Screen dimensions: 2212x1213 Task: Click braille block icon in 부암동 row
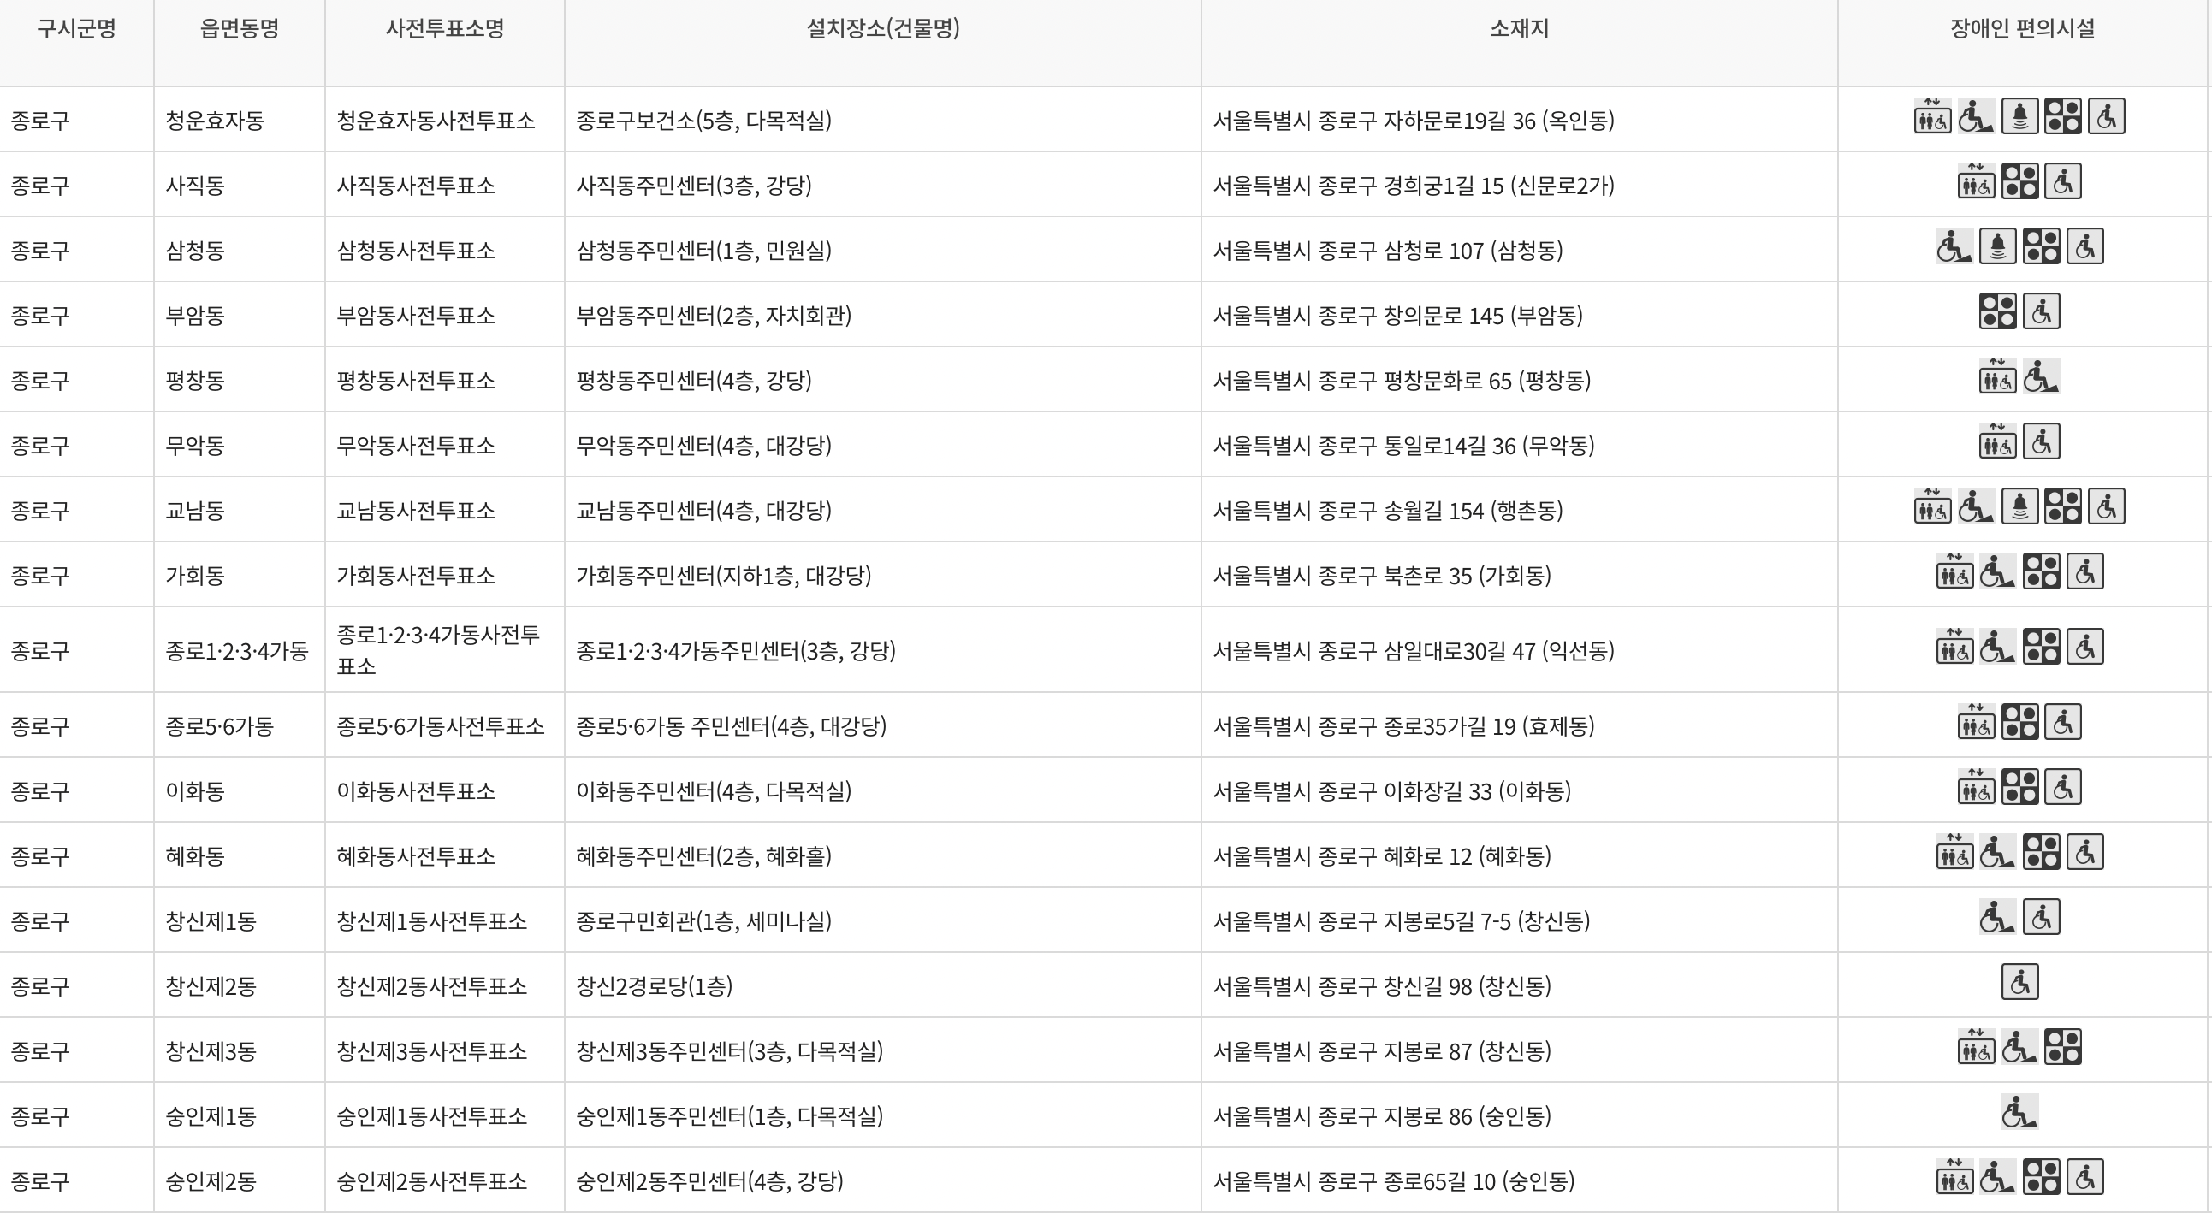(1997, 311)
